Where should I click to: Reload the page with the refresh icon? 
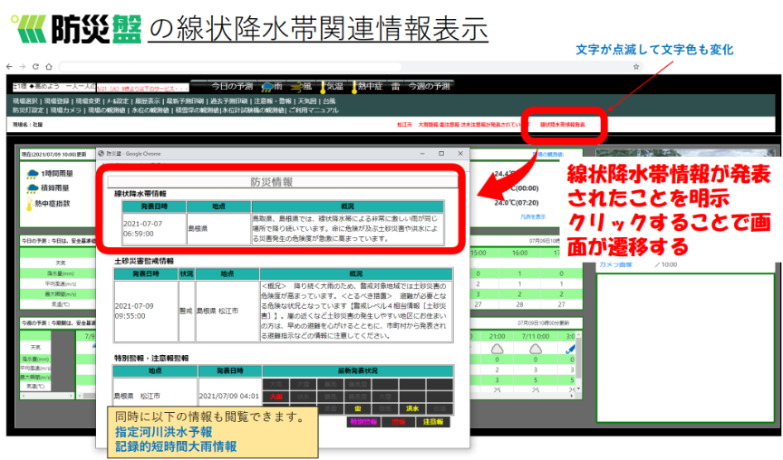coord(35,66)
